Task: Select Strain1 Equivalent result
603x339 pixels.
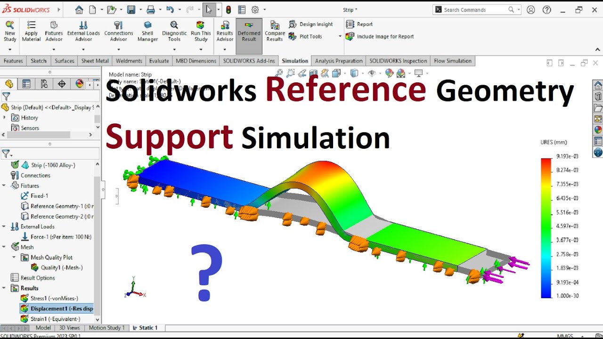Action: [51, 319]
